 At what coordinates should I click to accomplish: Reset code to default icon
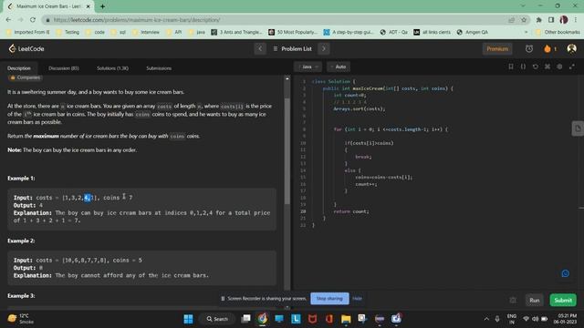(536, 67)
